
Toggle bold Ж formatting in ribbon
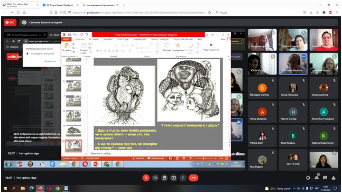coord(97,51)
